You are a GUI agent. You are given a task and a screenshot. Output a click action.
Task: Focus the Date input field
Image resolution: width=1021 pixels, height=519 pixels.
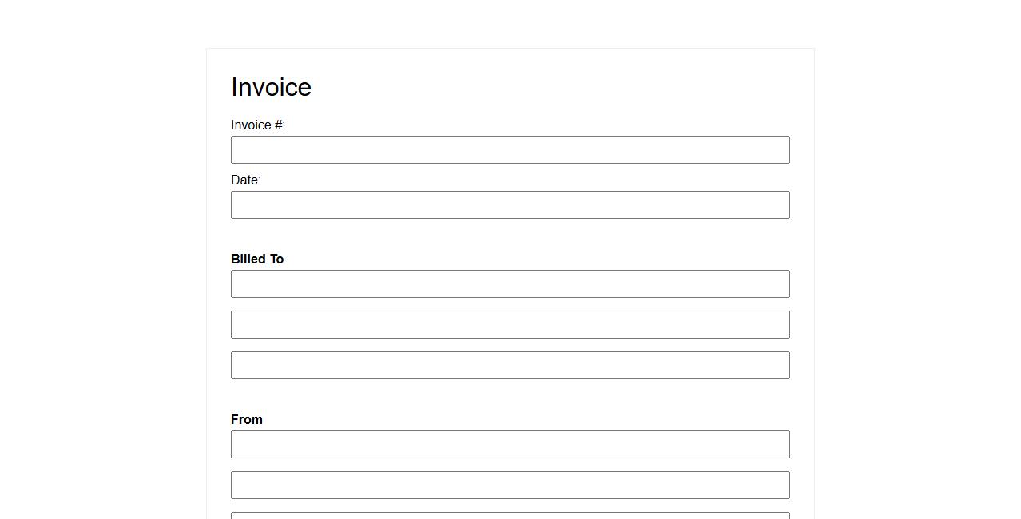(510, 205)
